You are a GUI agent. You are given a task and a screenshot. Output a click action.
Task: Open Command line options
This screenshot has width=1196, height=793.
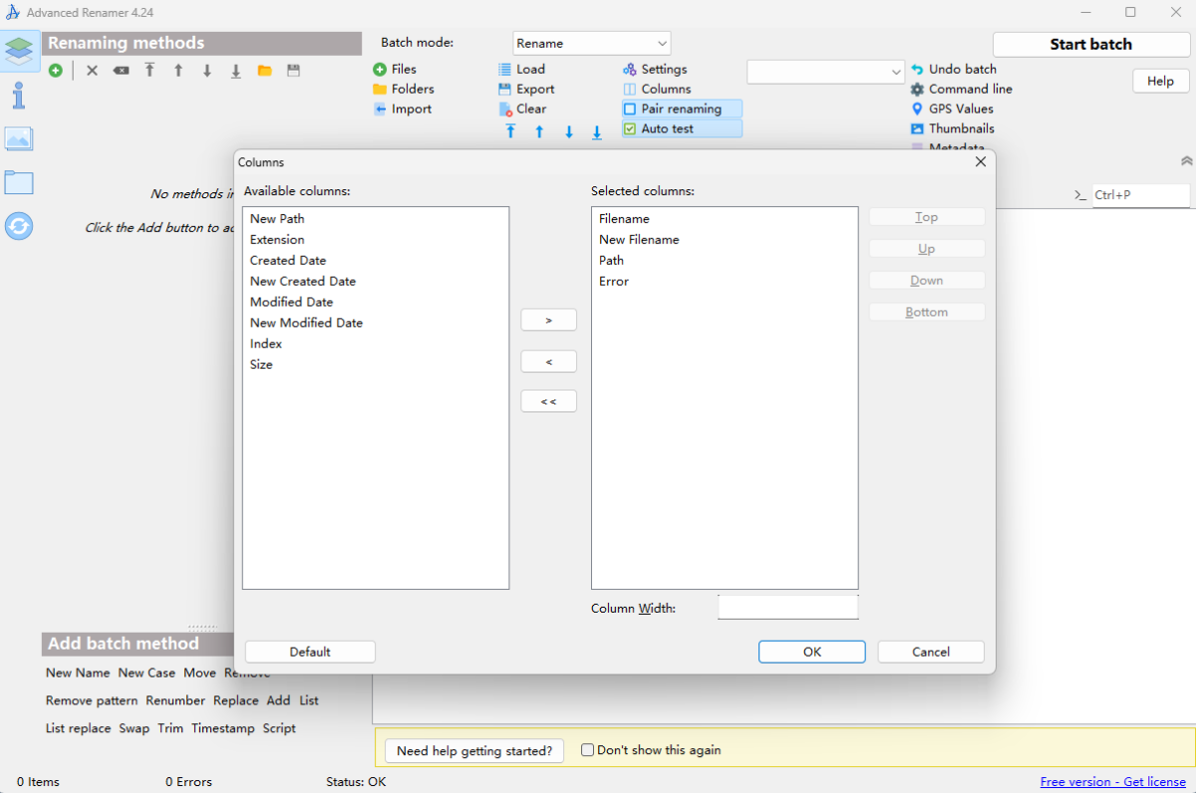pyautogui.click(x=962, y=89)
